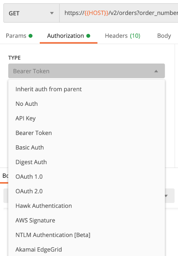This screenshot has height=256, width=178.
Task: Open the Headers (10) tab
Action: [x=123, y=36]
